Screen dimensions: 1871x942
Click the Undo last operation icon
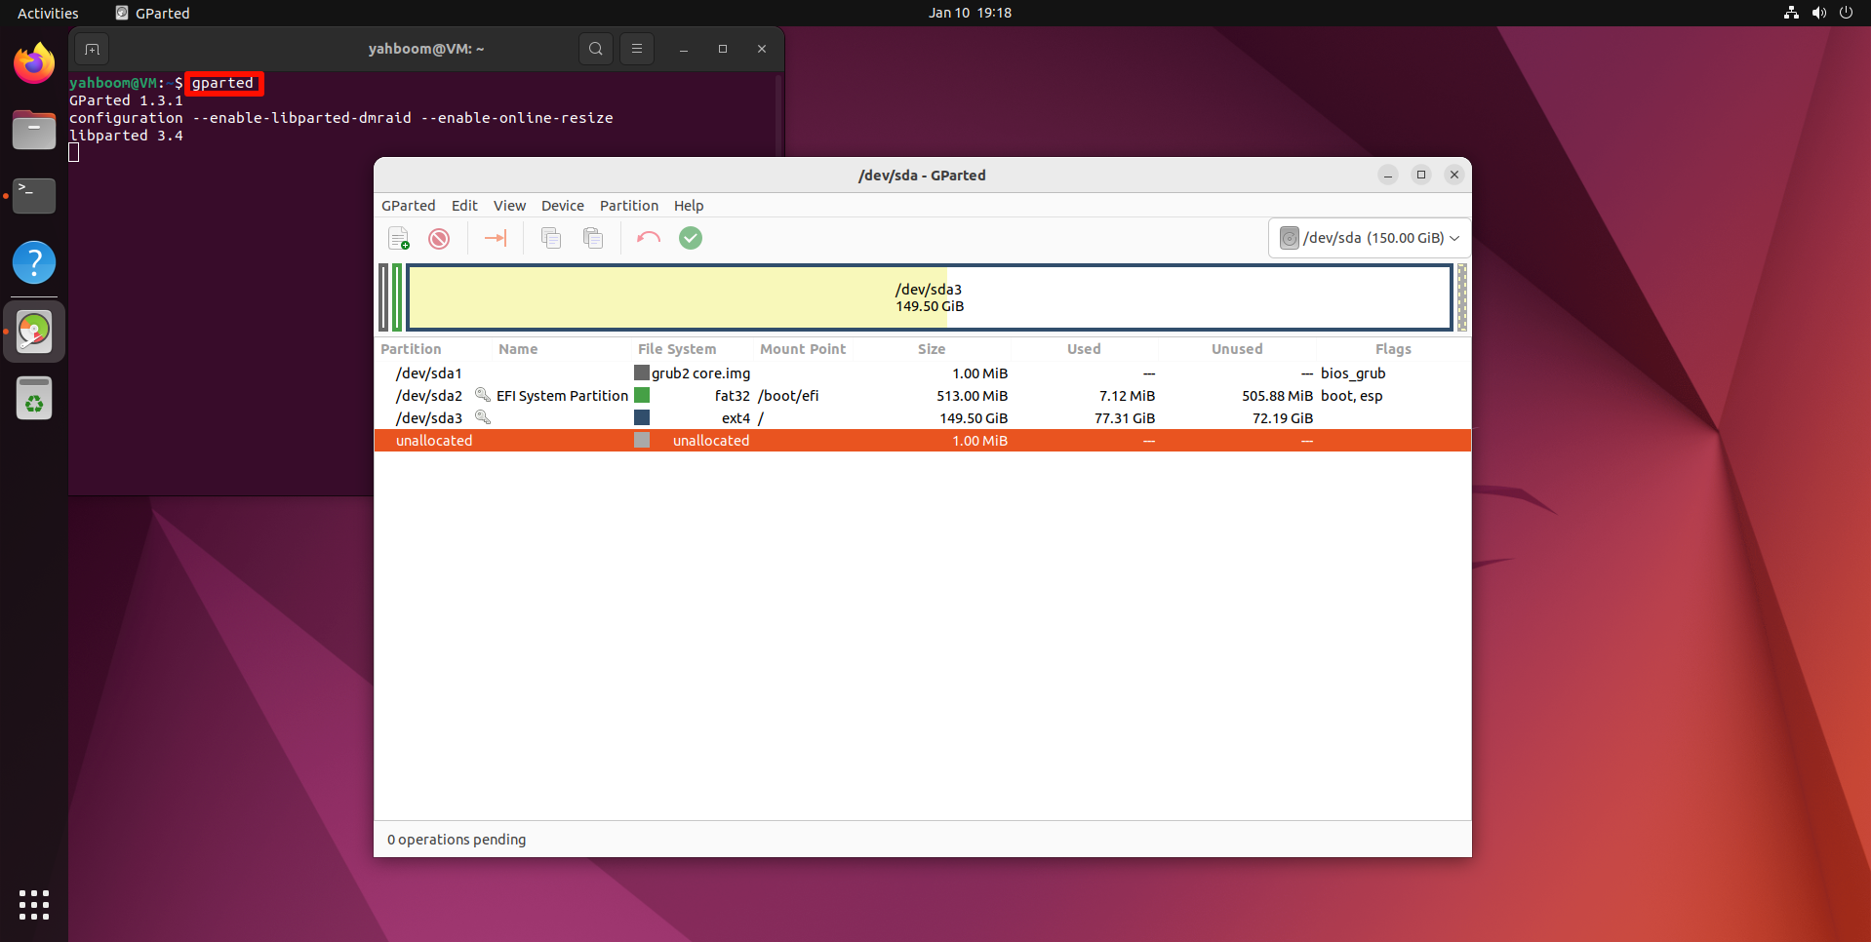[x=649, y=238]
